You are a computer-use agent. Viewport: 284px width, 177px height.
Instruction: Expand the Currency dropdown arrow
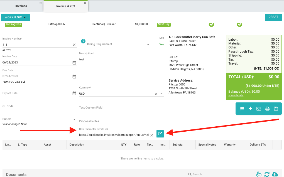click(x=161, y=94)
